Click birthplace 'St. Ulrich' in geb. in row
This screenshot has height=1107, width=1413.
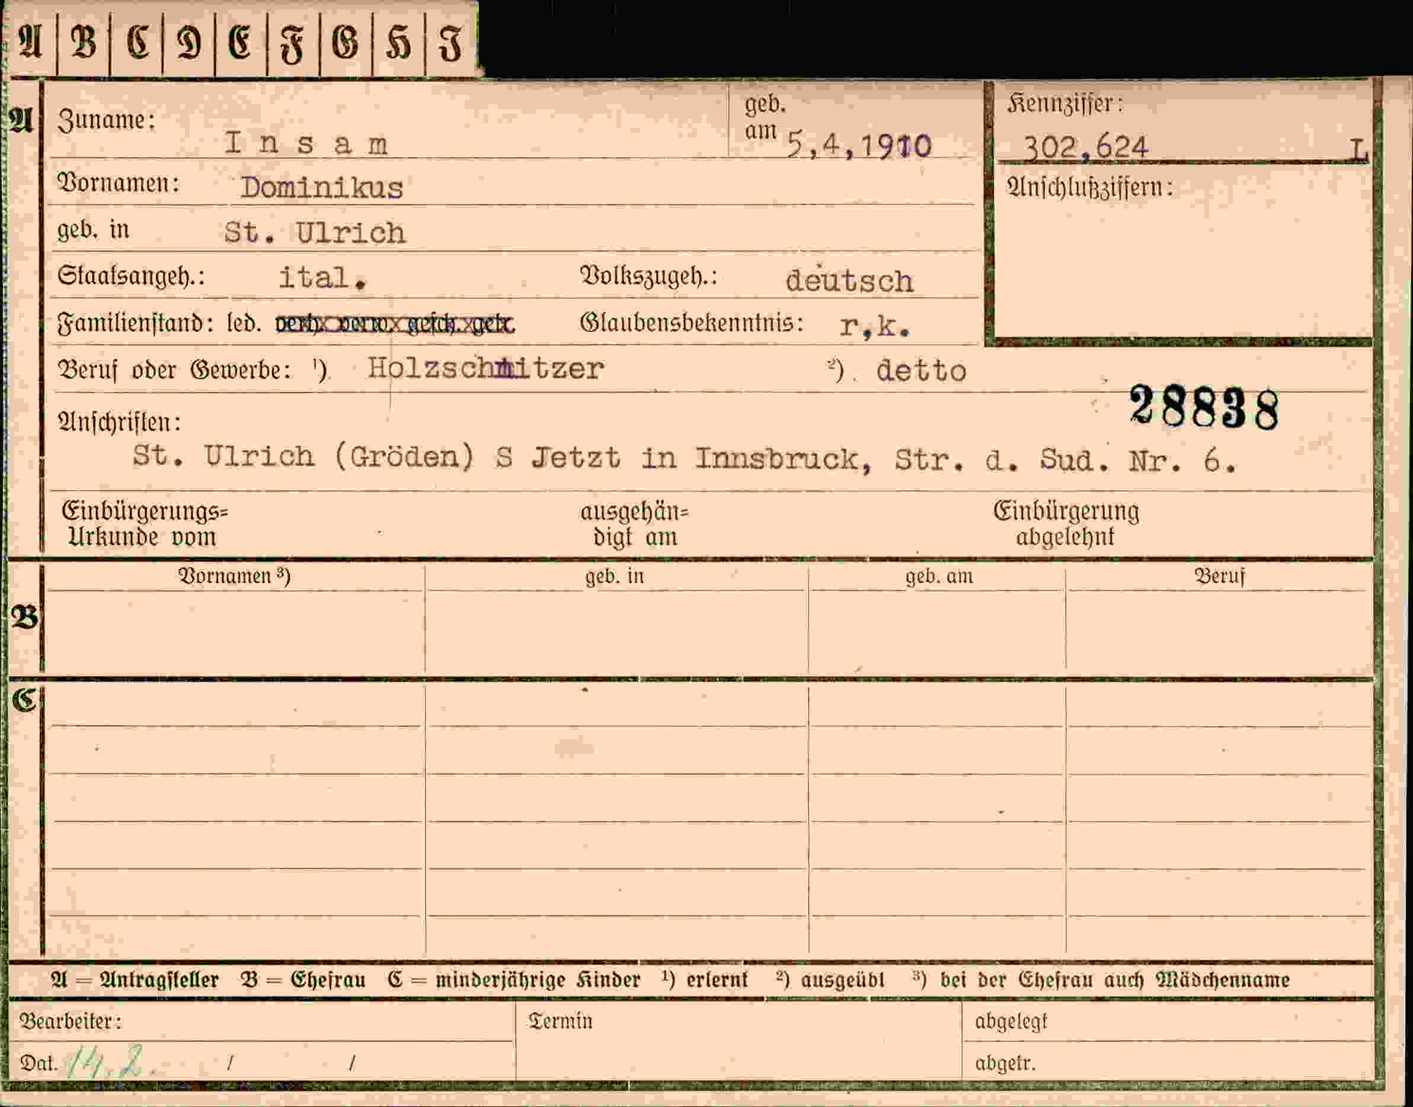(x=314, y=232)
